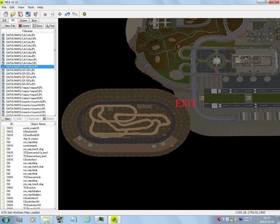Select DATA/MAPS/country/countryN.IPL file entry
The image size is (280, 224).
coord(28,101)
